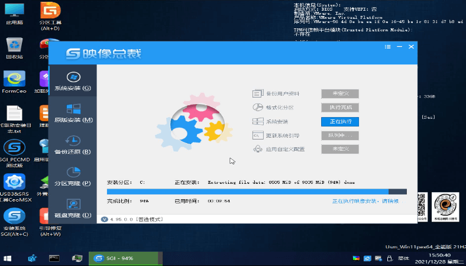Go to 磁盘克隆 (D) sidebar section
Image resolution: width=466 pixels, height=266 pixels.
[x=73, y=208]
